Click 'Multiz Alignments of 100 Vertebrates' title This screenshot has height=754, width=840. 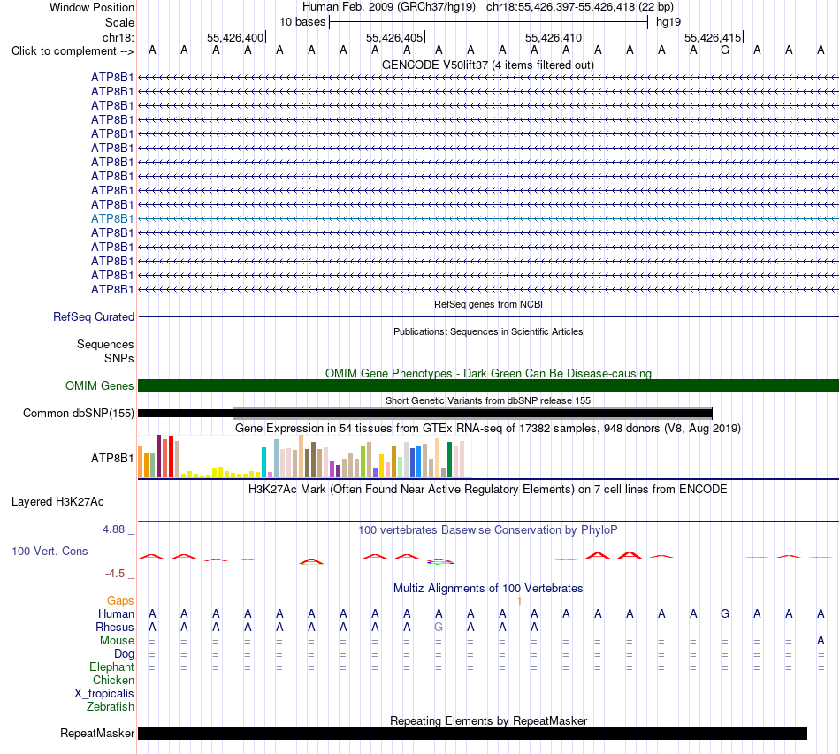pyautogui.click(x=488, y=588)
